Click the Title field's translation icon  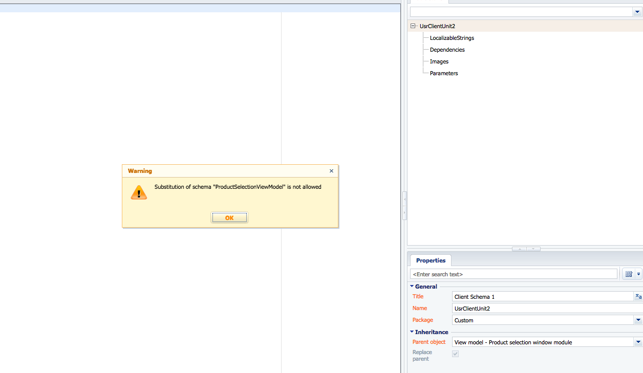638,297
